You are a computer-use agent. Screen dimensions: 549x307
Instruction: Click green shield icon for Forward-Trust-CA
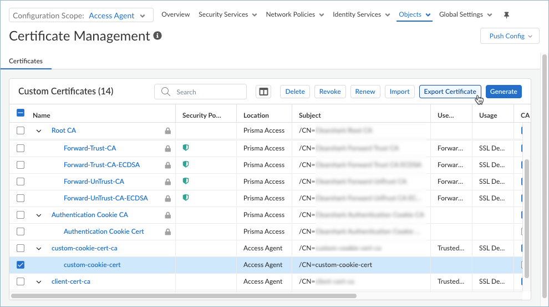186,148
